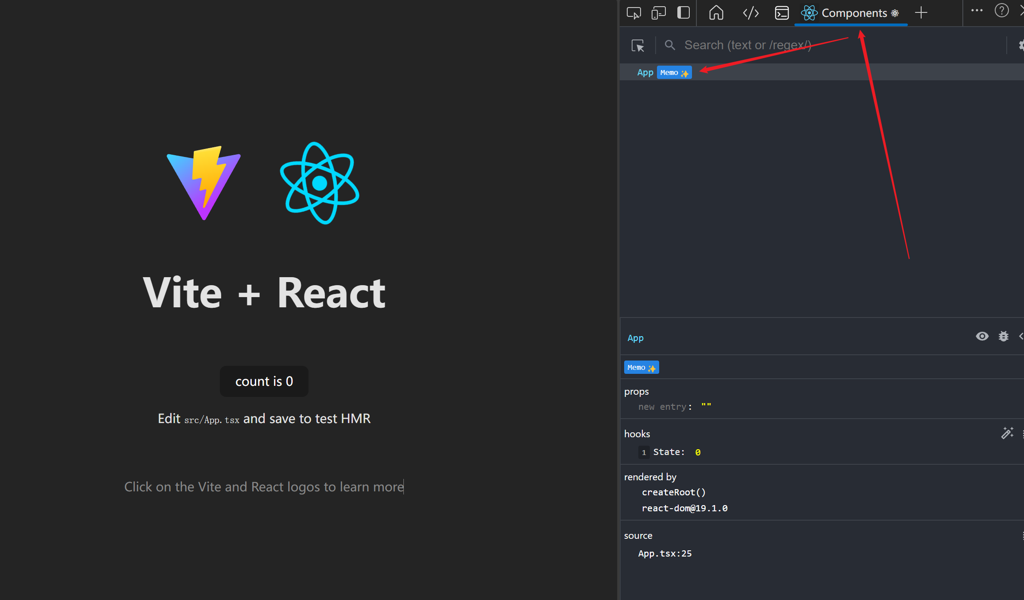Open More Tools with the plus button
Screen dimensions: 1024x600
[921, 12]
